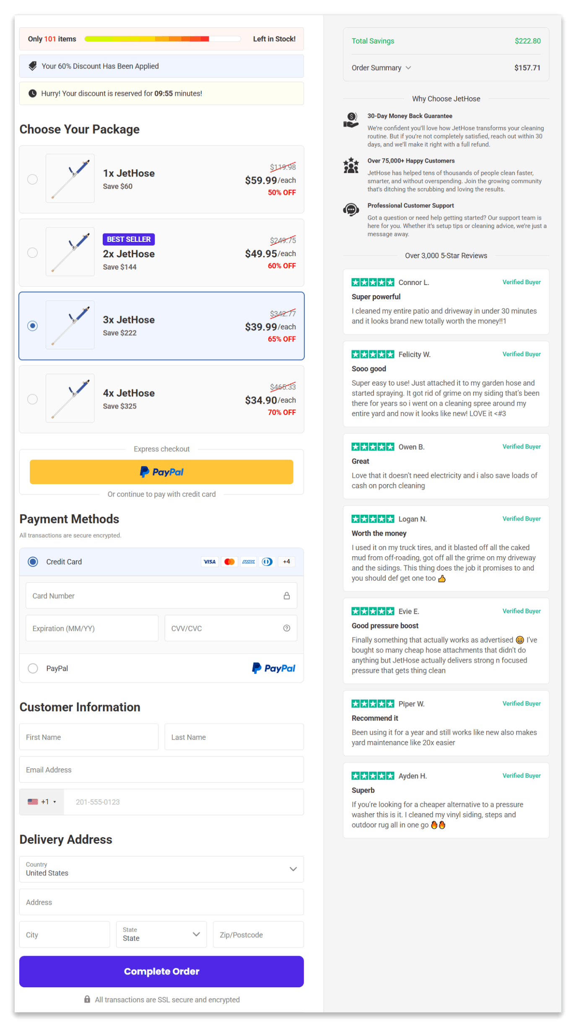Click the PayPal logo next to the PayPal option
This screenshot has width=576, height=1027.
click(x=273, y=668)
